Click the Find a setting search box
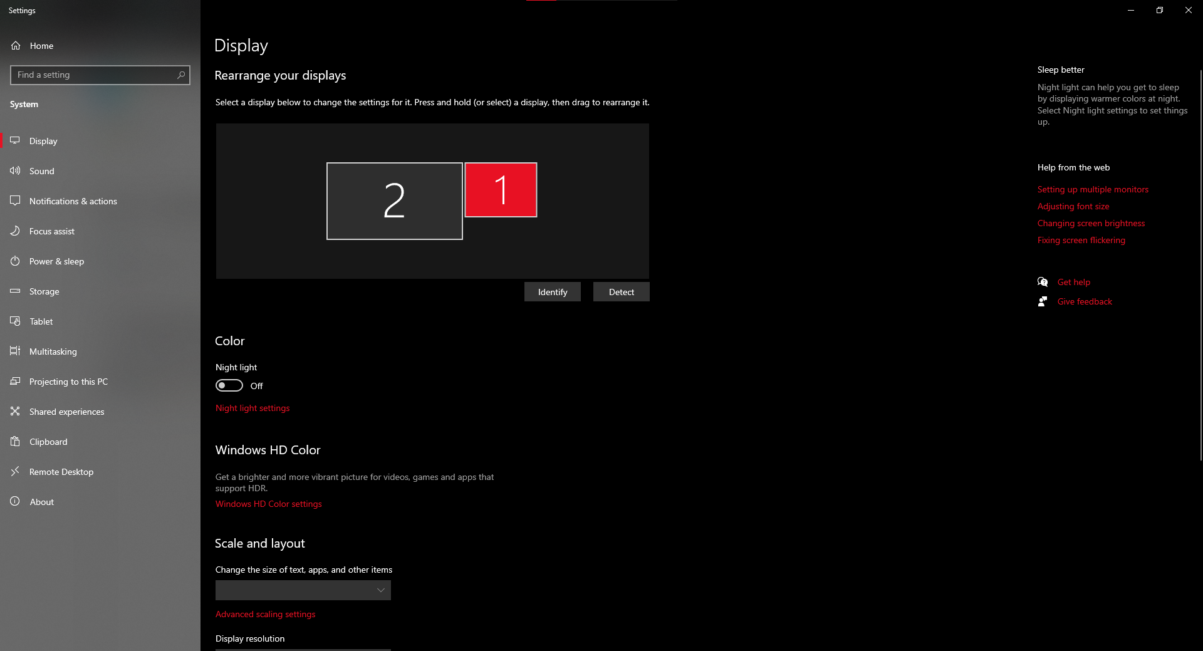This screenshot has height=651, width=1203. coord(100,75)
